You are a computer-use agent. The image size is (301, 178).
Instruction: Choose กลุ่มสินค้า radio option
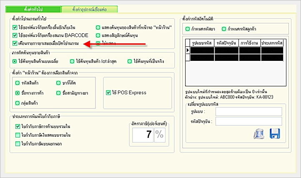(x=17, y=103)
